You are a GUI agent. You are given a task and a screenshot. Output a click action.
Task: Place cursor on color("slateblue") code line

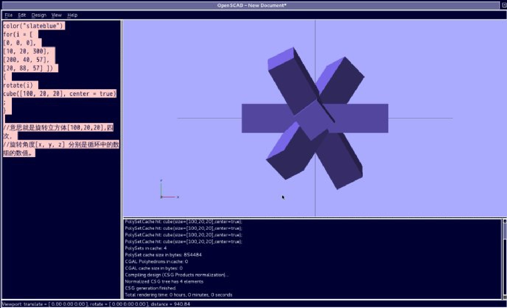pyautogui.click(x=33, y=26)
